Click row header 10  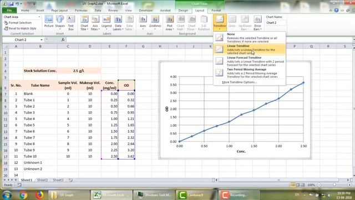pos(6,113)
